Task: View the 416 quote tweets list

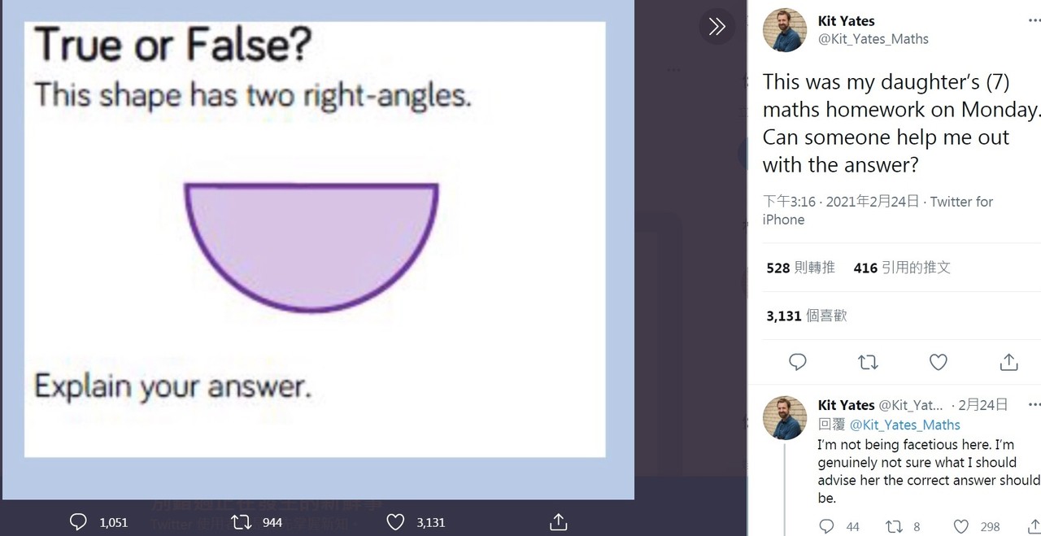Action: [x=902, y=268]
